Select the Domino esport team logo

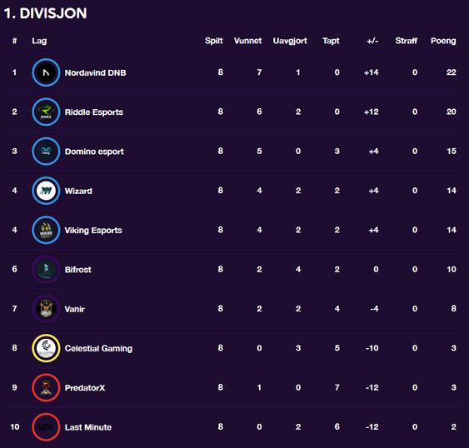46,152
